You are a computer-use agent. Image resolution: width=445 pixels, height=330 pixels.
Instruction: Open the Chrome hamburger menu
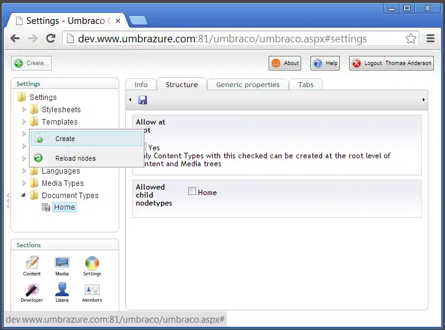coord(430,38)
